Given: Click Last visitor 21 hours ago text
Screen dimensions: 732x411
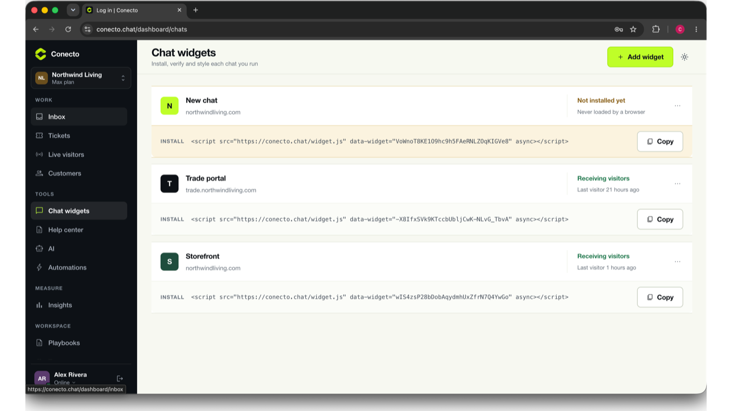Looking at the screenshot, I should (608, 190).
